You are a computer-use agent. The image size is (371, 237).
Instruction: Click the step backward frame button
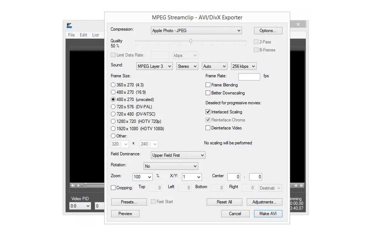coord(296,186)
